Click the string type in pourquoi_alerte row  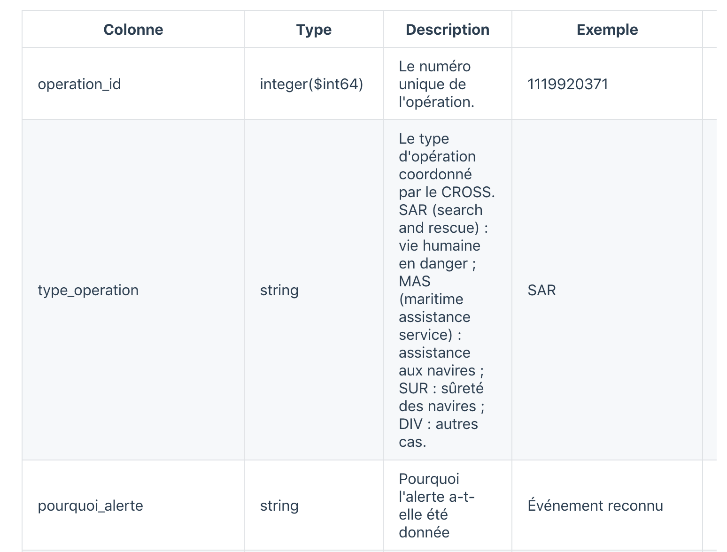click(x=279, y=506)
